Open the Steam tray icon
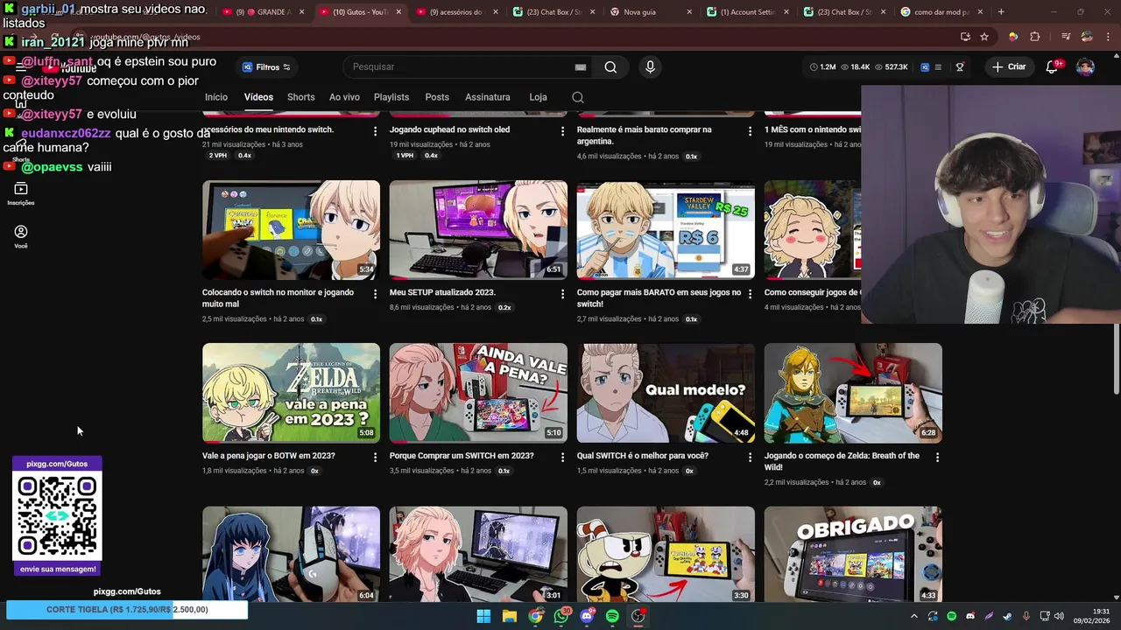 (1007, 616)
